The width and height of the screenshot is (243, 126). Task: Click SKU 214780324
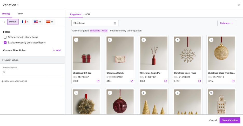pos(182,77)
